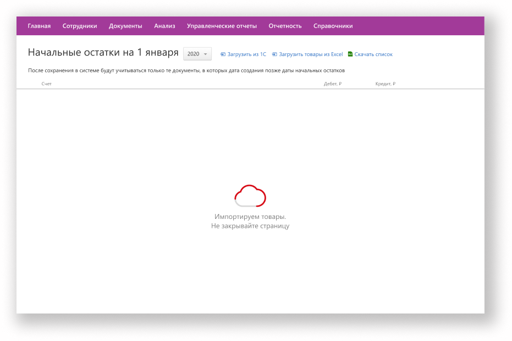Image resolution: width=512 pixels, height=341 pixels.
Task: Click the Начальные остатки на 1 января heading
Action: [x=103, y=53]
